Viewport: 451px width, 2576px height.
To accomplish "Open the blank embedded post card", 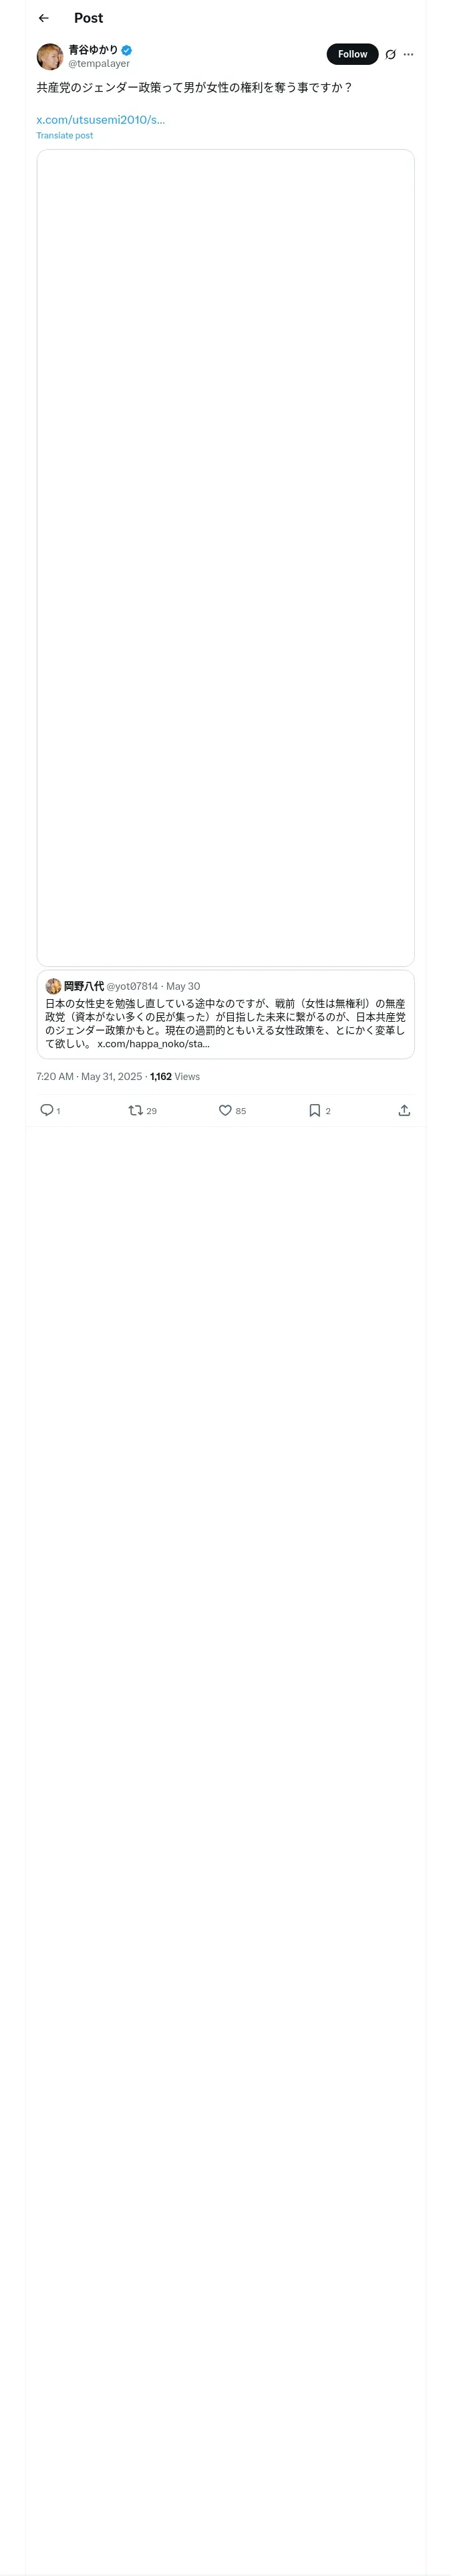I will coord(225,557).
